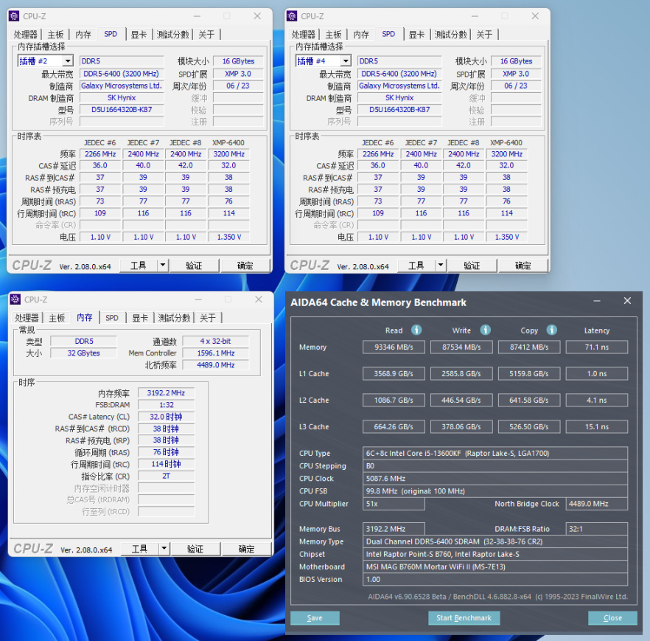
Task: Open 处理器 tab in bottom CPU-Z window
Action: pyautogui.click(x=27, y=318)
